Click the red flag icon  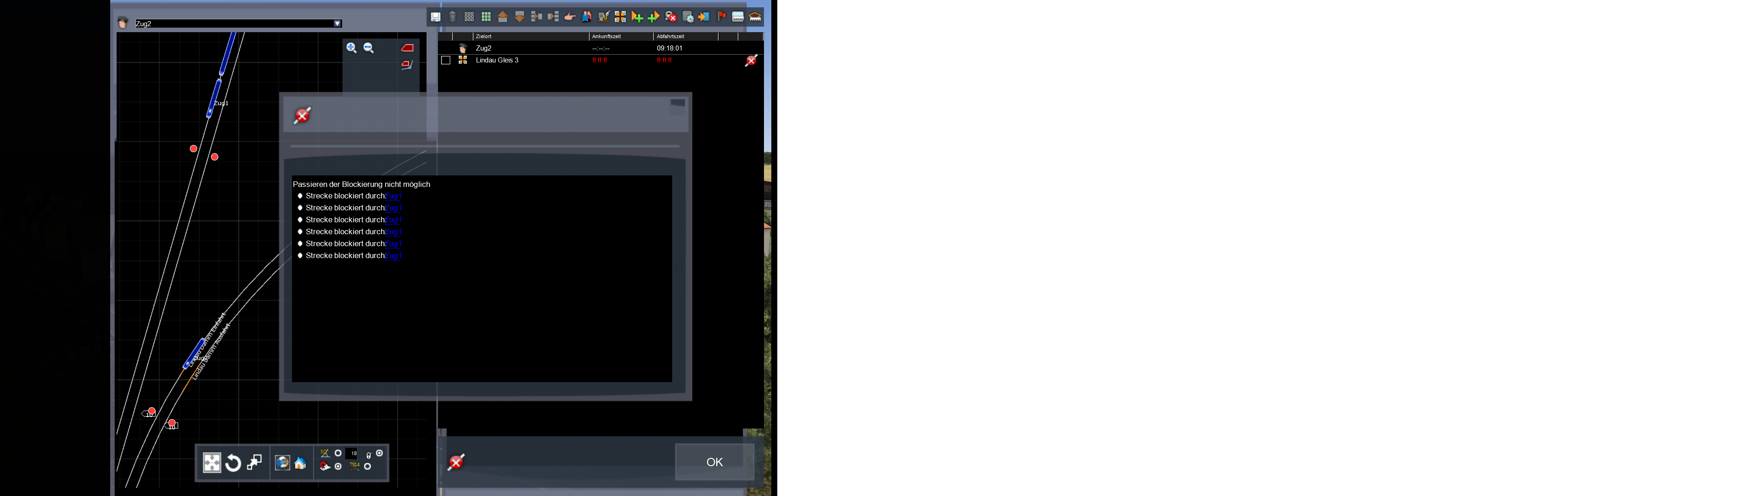coord(721,17)
